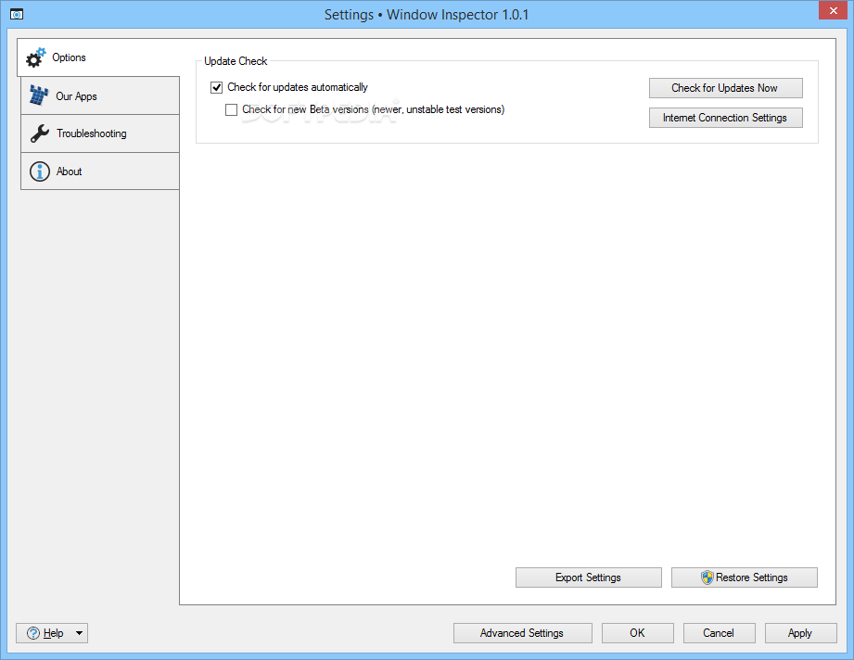Click the Update Check group label
854x660 pixels.
pos(236,61)
